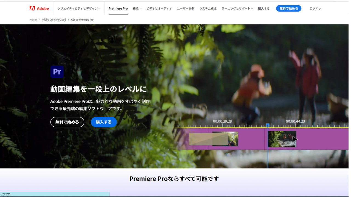
Task: Expand the 機能 dropdown menu
Action: 137,8
